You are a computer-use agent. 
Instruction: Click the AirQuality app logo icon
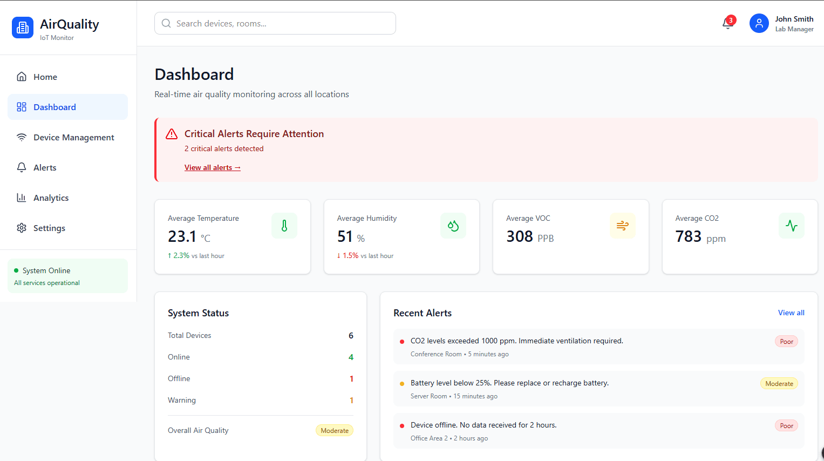22,28
